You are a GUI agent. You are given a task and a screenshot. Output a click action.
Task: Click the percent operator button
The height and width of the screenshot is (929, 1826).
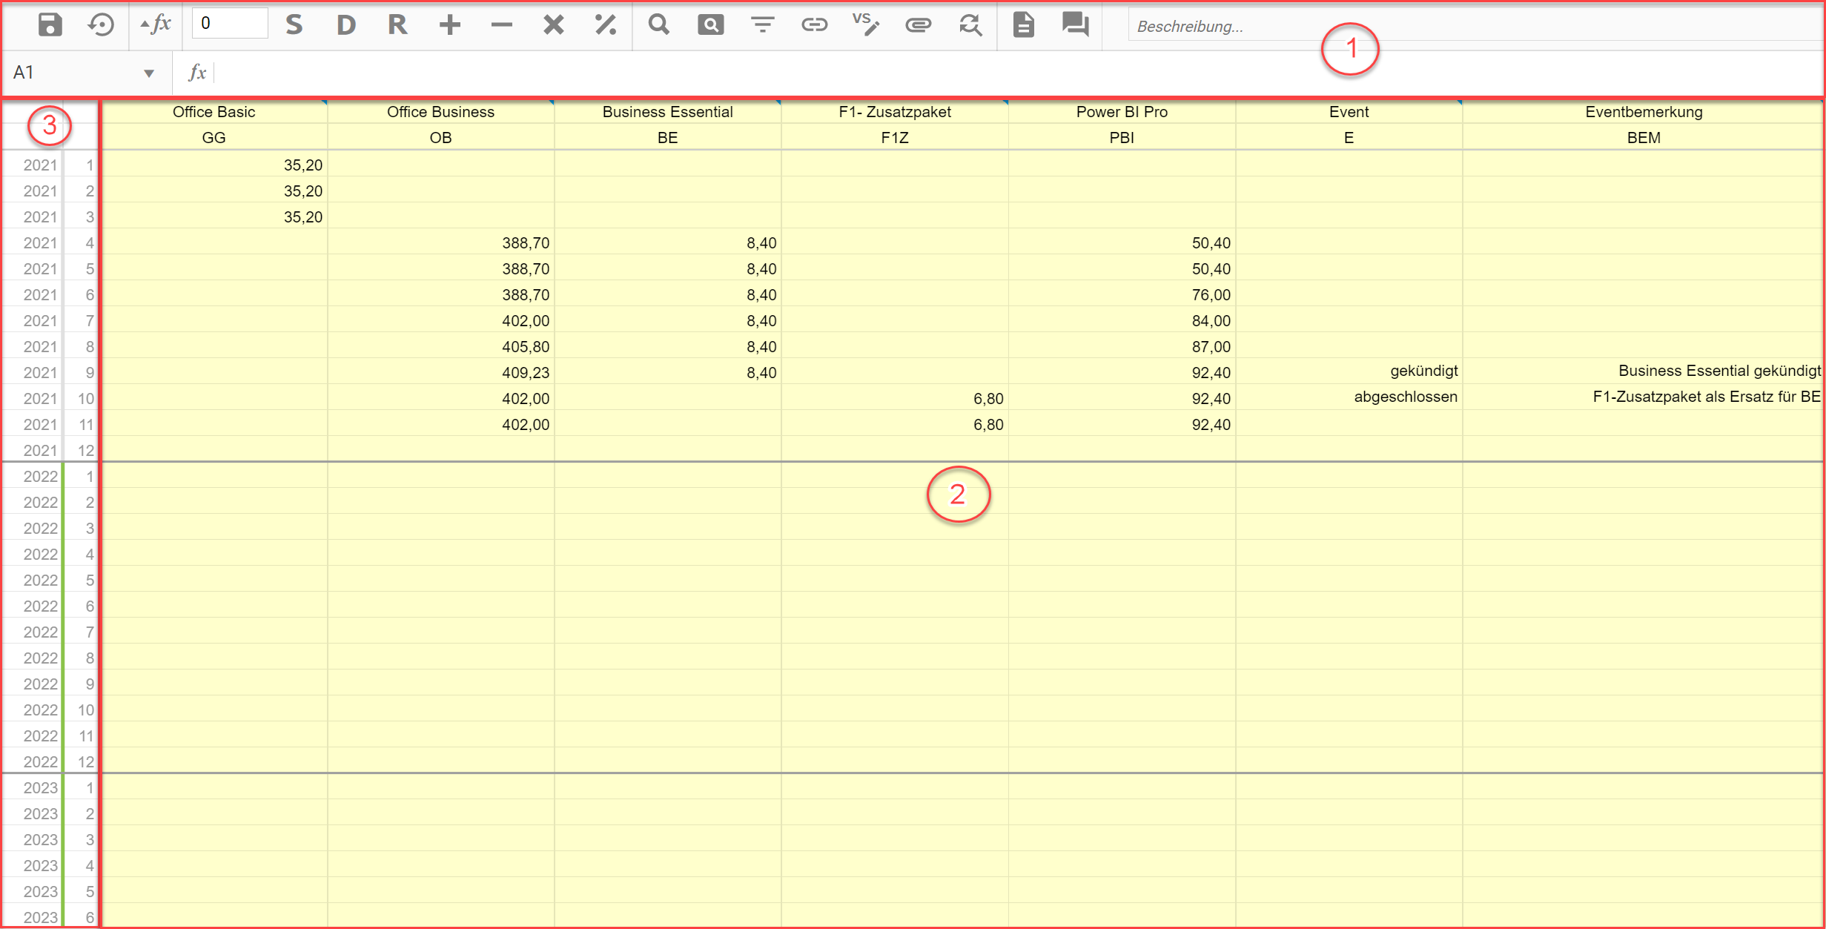605,25
